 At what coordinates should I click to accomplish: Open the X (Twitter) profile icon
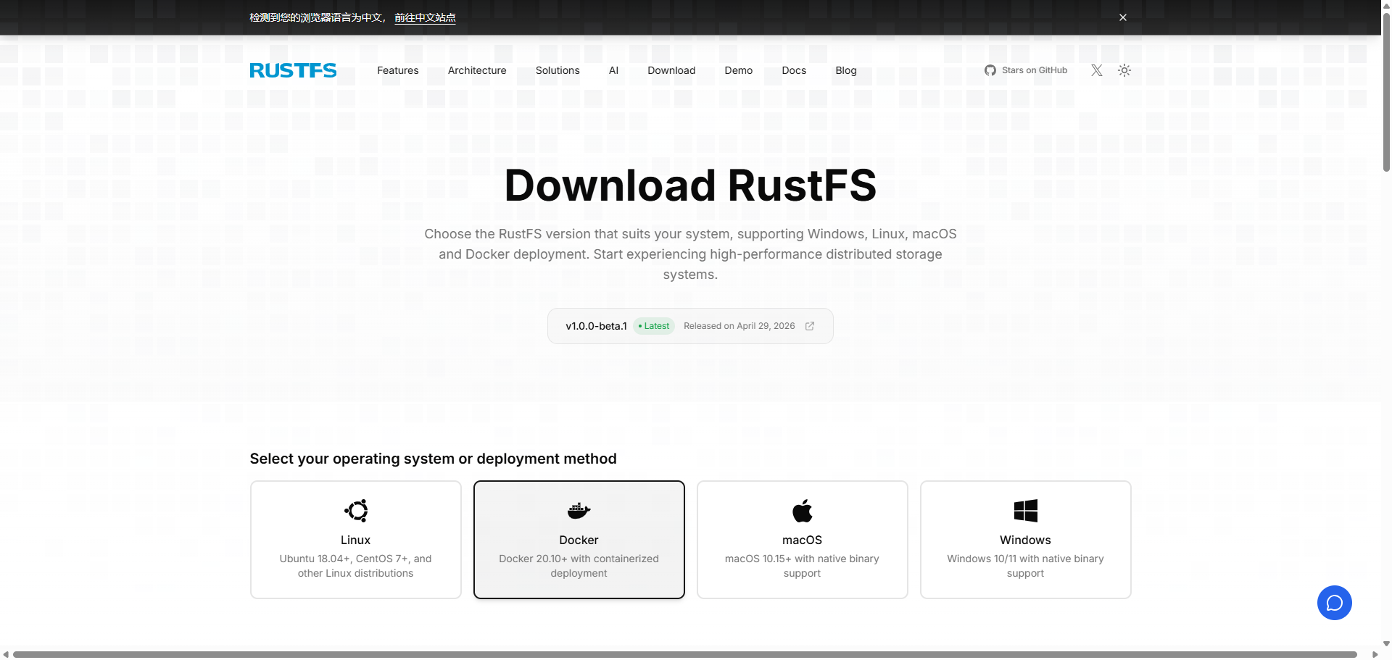pyautogui.click(x=1097, y=70)
